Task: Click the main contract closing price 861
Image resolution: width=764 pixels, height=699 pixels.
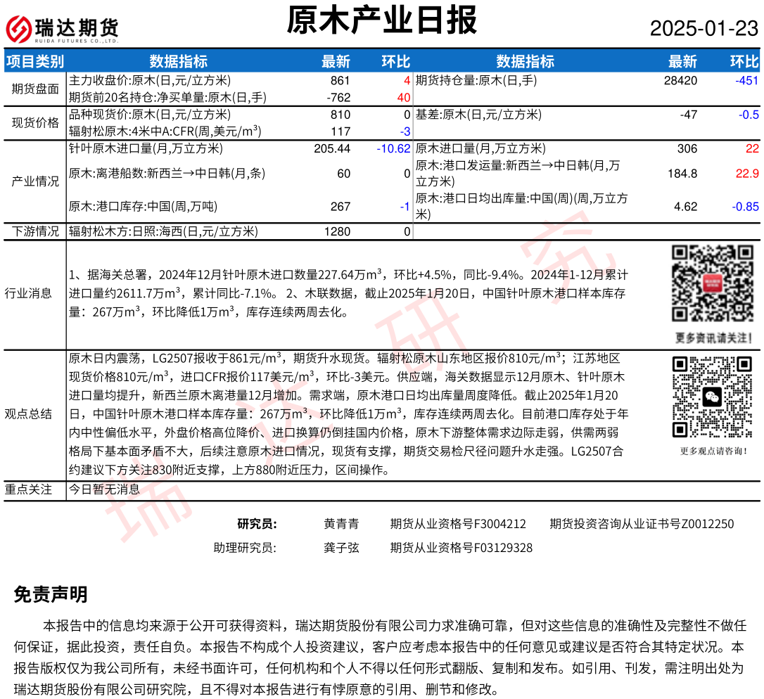Action: (340, 81)
